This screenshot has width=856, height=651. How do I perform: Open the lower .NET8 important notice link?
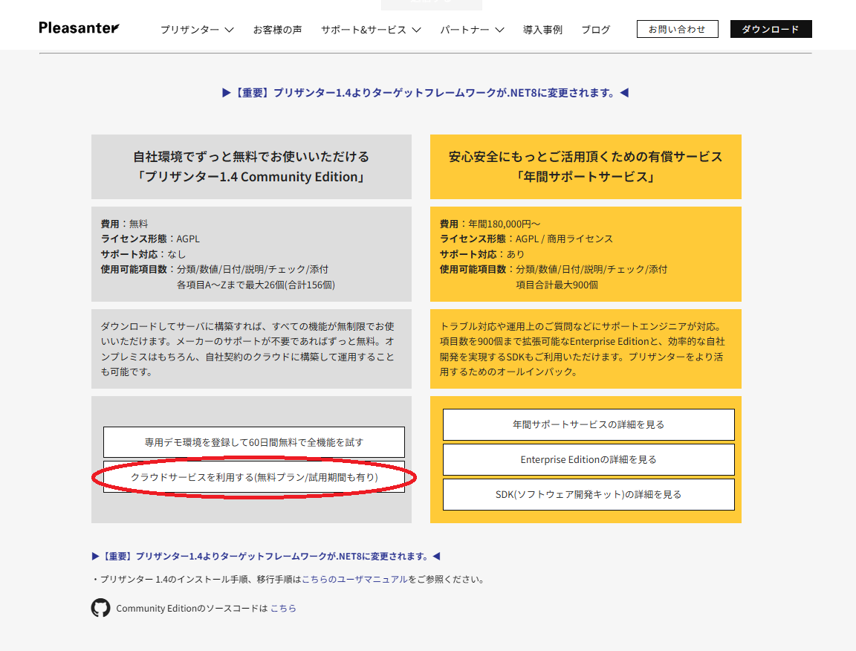[x=266, y=556]
